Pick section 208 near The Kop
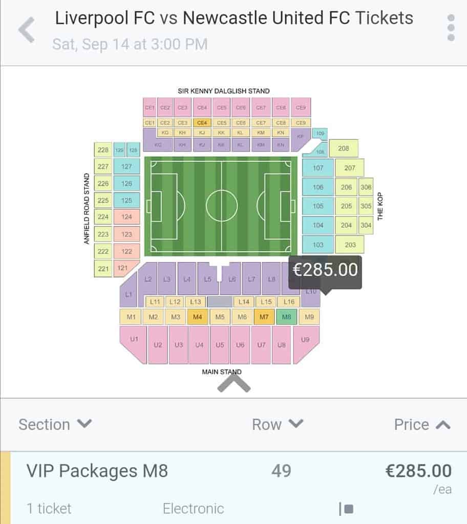Image resolution: width=467 pixels, height=524 pixels. click(344, 148)
